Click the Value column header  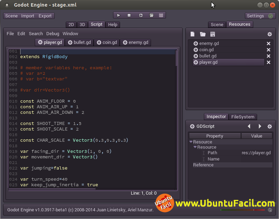pos(257,136)
